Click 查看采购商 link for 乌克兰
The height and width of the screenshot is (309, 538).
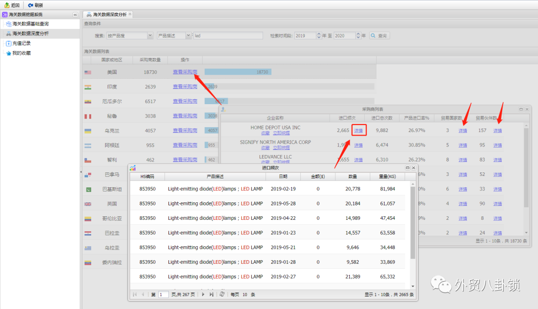(x=185, y=131)
